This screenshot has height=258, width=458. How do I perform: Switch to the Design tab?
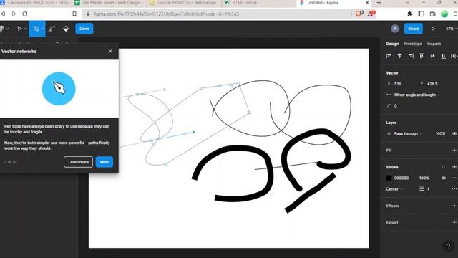392,44
